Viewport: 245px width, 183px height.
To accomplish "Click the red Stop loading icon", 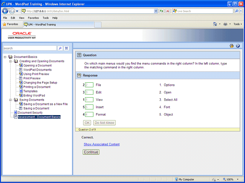I will coord(168,11).
